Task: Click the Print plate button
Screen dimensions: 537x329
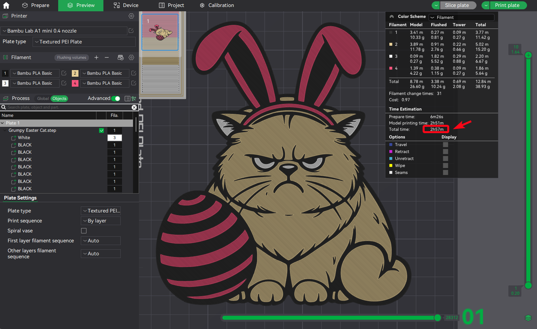Action: tap(508, 5)
